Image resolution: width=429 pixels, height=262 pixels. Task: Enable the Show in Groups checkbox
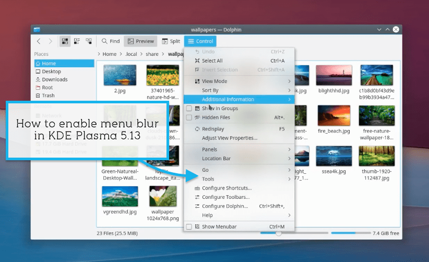[x=189, y=109]
